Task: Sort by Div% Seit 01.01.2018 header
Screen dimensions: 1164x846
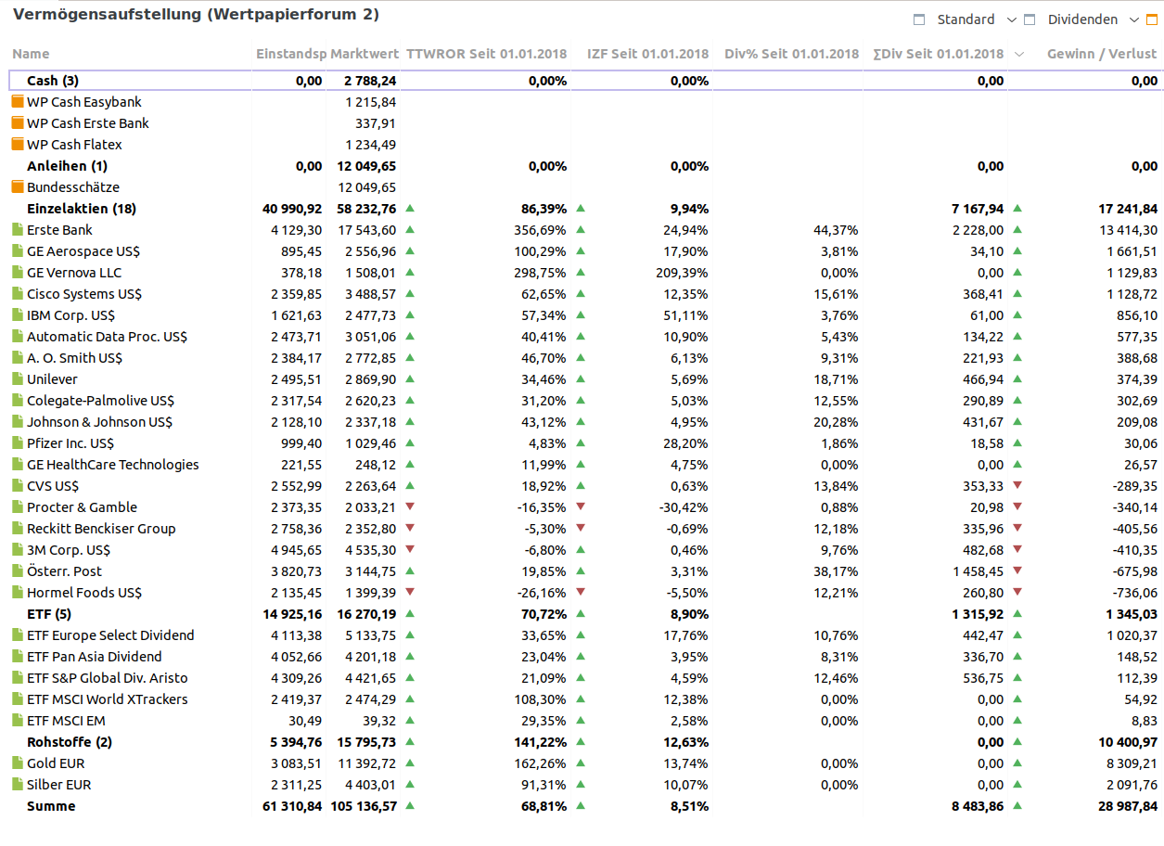Action: pyautogui.click(x=791, y=54)
